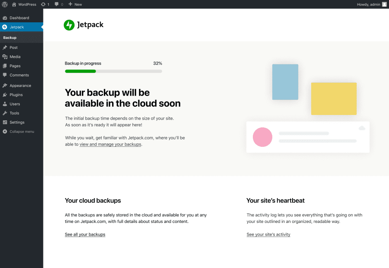Open the comments bubble icon in admin bar
This screenshot has height=268, width=389.
tap(57, 4)
